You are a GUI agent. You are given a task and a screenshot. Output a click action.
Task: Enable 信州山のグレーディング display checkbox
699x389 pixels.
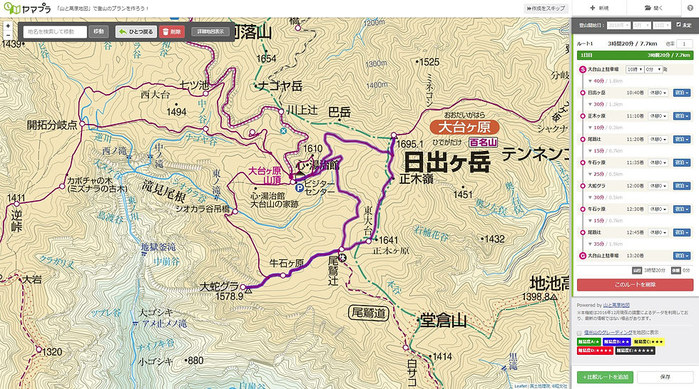tap(579, 333)
